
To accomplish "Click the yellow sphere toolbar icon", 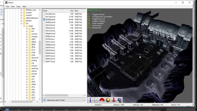I will coord(108,100).
